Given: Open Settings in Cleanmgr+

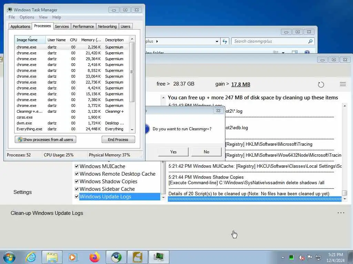Looking at the screenshot, I should pos(22,192).
